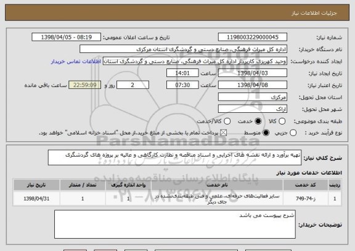
Task: Select the کالا radio button
Action: click(282, 121)
